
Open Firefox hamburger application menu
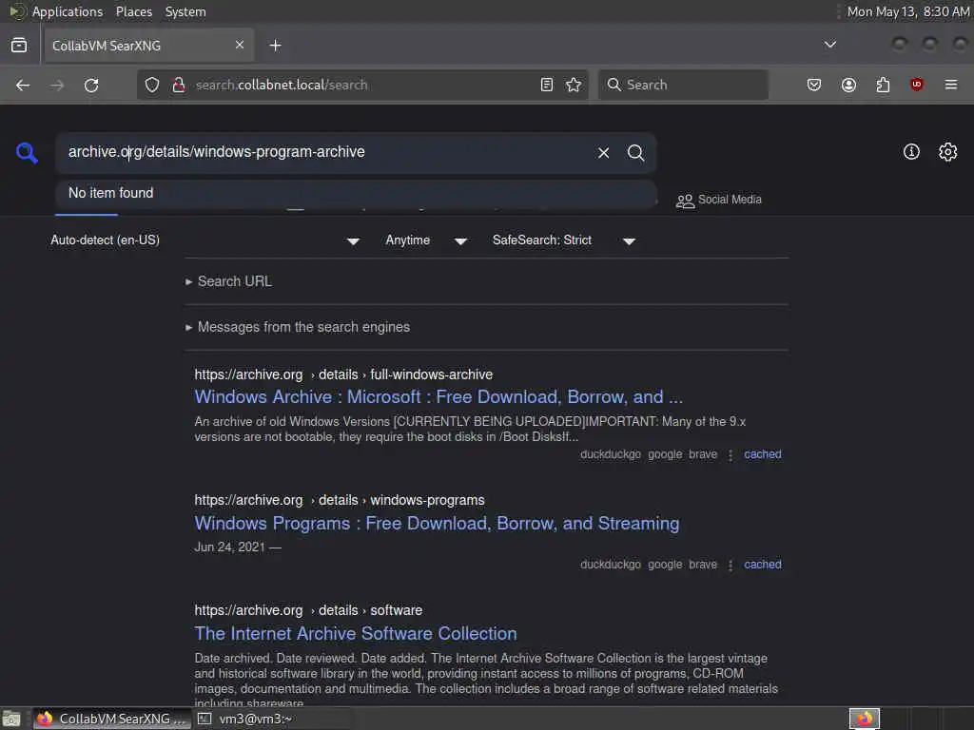pyautogui.click(x=950, y=85)
